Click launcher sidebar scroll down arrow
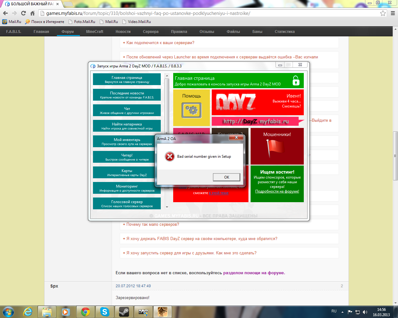This screenshot has height=318, width=398. pos(167,207)
